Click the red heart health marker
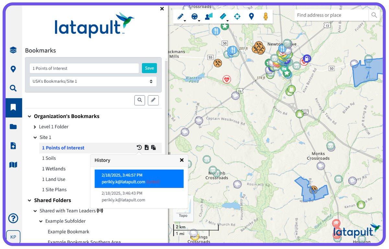 tap(227, 79)
